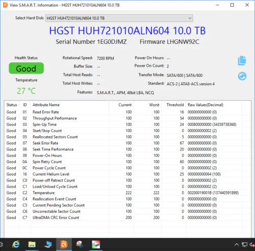This screenshot has height=251, width=255.
Task: Click the computer setup taskbar icon
Action: 48,244
